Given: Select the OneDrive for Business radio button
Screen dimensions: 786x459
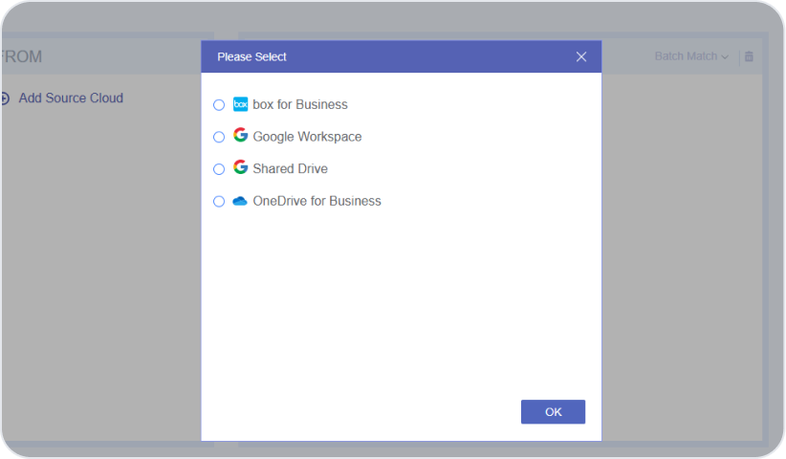Looking at the screenshot, I should 219,201.
